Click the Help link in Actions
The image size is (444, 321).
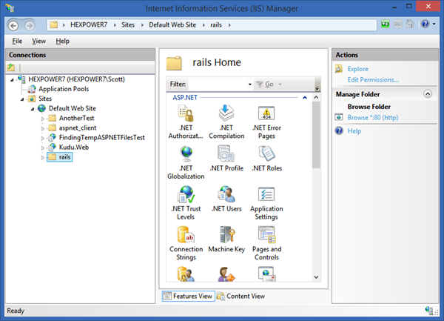[x=354, y=131]
